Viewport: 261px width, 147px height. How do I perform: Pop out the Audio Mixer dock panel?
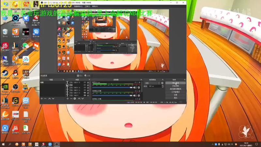coord(141,80)
